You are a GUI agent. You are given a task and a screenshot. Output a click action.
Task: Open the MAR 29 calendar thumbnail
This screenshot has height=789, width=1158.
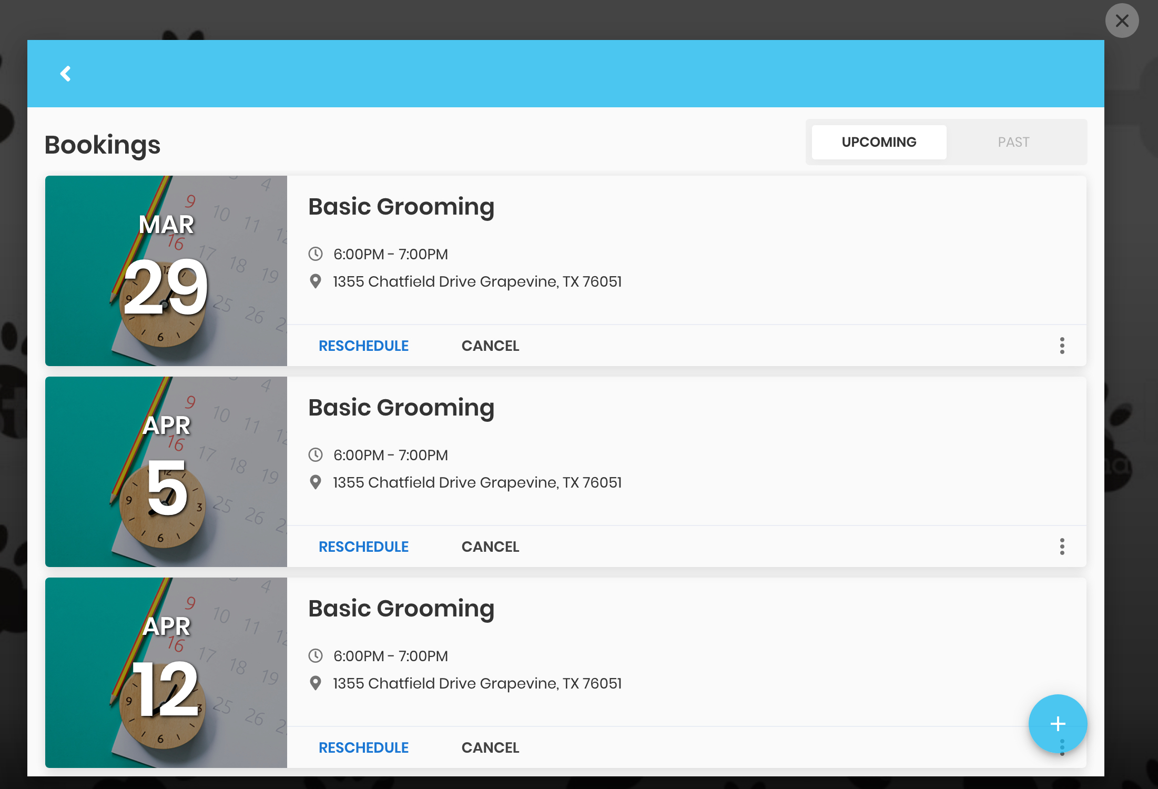coord(166,271)
